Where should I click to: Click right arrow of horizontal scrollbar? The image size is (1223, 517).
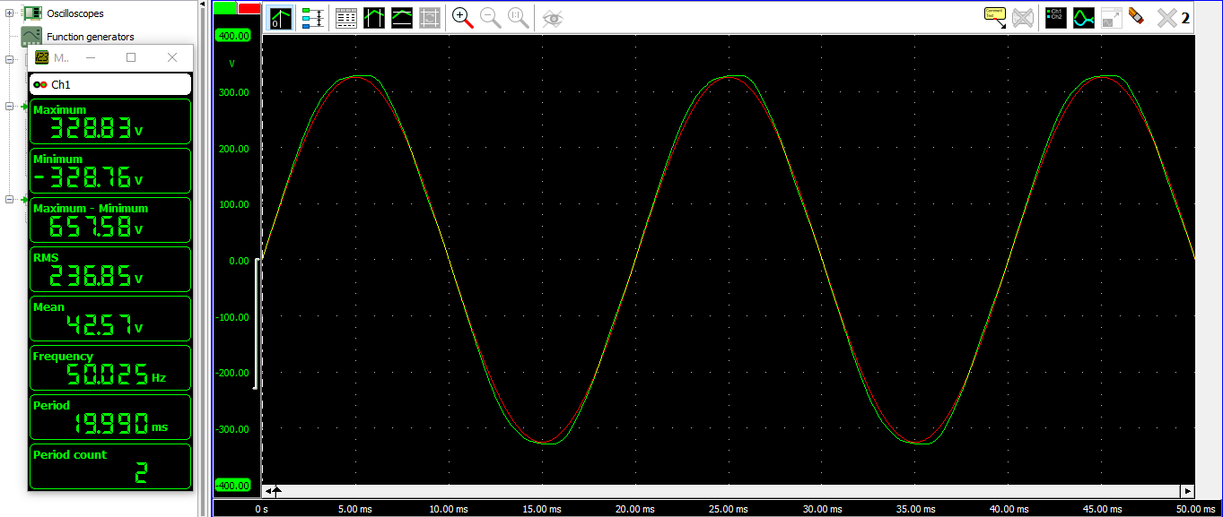click(1187, 491)
